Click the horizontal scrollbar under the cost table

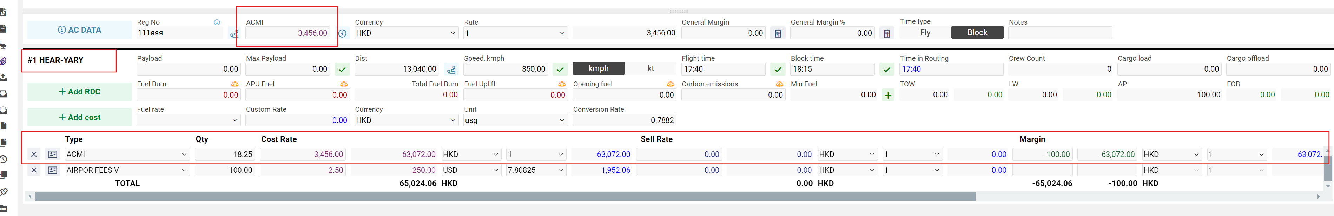click(505, 197)
